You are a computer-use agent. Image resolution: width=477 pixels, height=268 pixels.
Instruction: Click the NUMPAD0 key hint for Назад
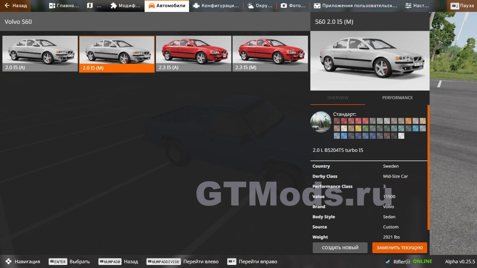pyautogui.click(x=110, y=262)
